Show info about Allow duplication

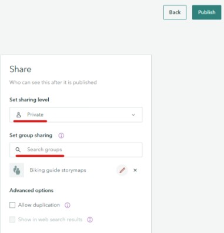(68, 205)
